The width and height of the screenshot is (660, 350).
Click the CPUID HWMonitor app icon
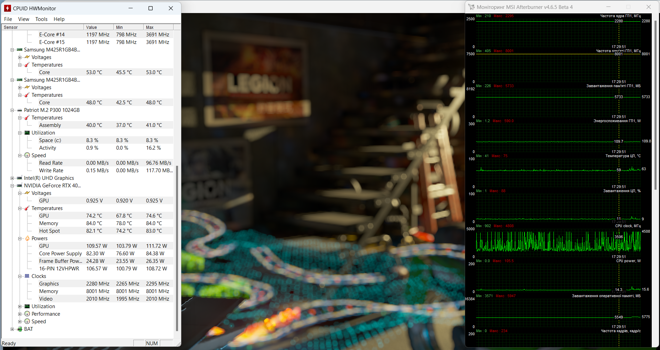[x=8, y=8]
